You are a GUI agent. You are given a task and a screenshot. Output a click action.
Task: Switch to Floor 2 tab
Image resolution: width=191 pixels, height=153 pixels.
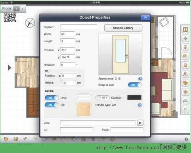pyautogui.click(x=23, y=9)
